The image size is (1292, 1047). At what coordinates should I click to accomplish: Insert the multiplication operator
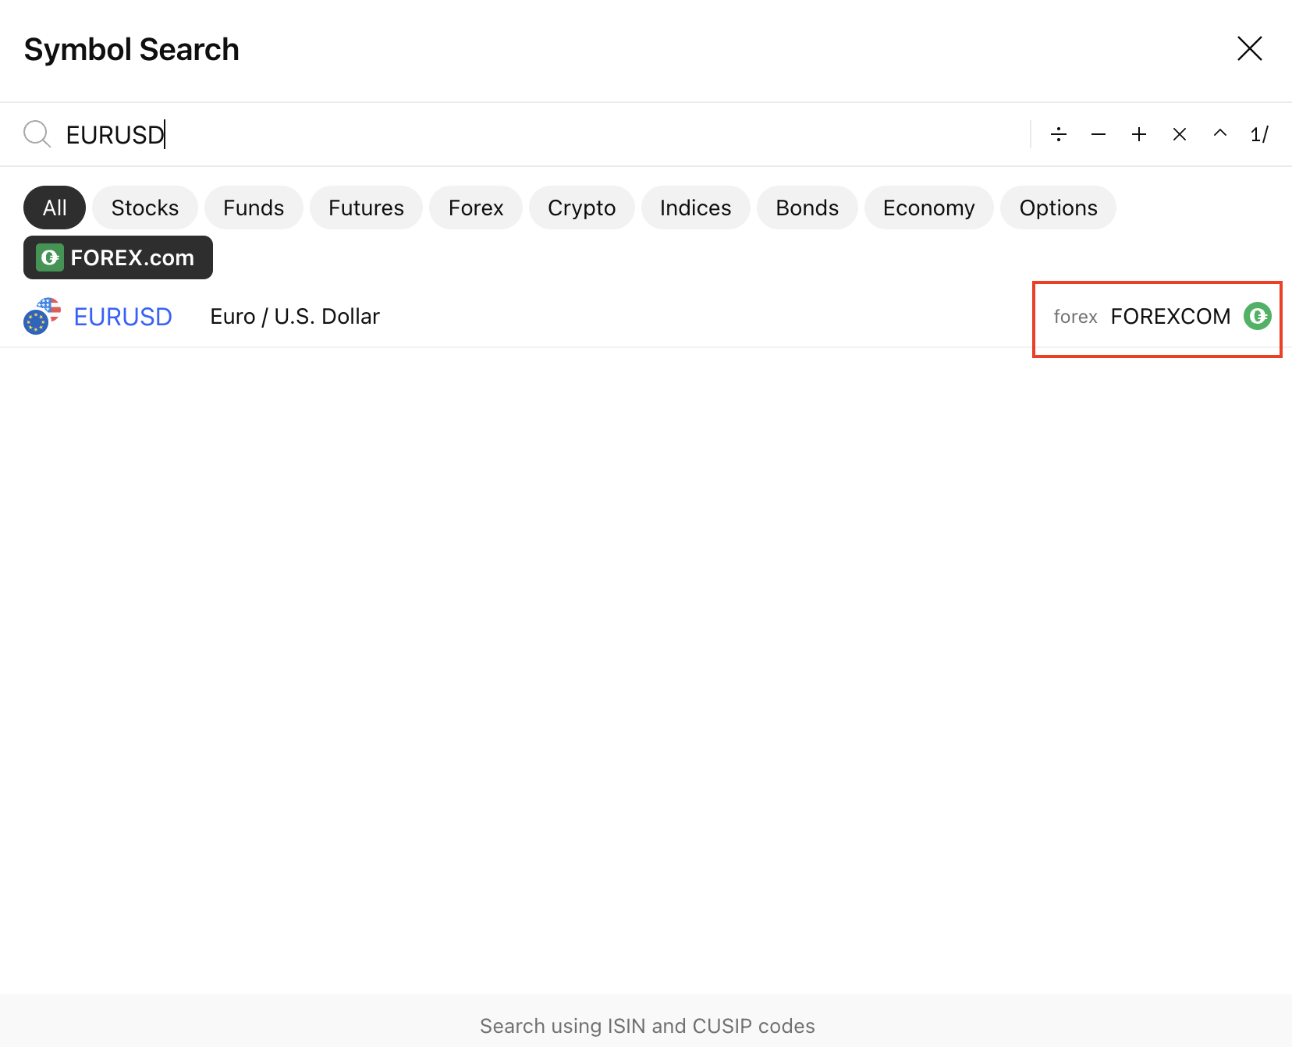pos(1180,134)
